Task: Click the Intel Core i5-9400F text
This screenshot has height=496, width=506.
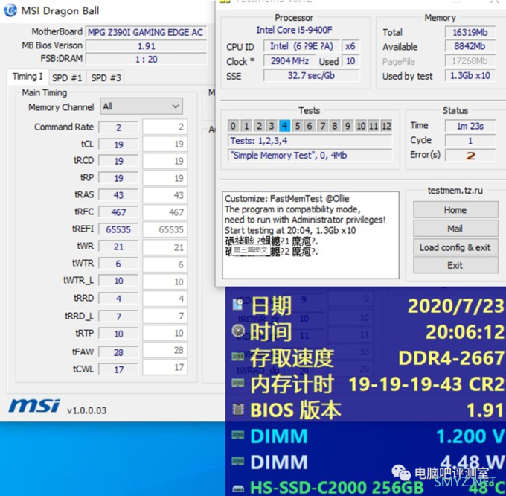Action: coord(294,30)
